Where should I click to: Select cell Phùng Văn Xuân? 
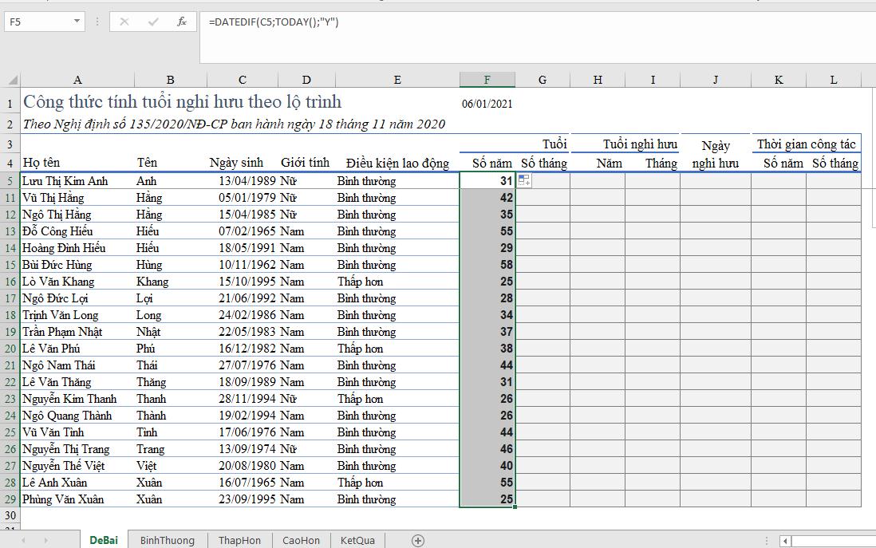77,499
